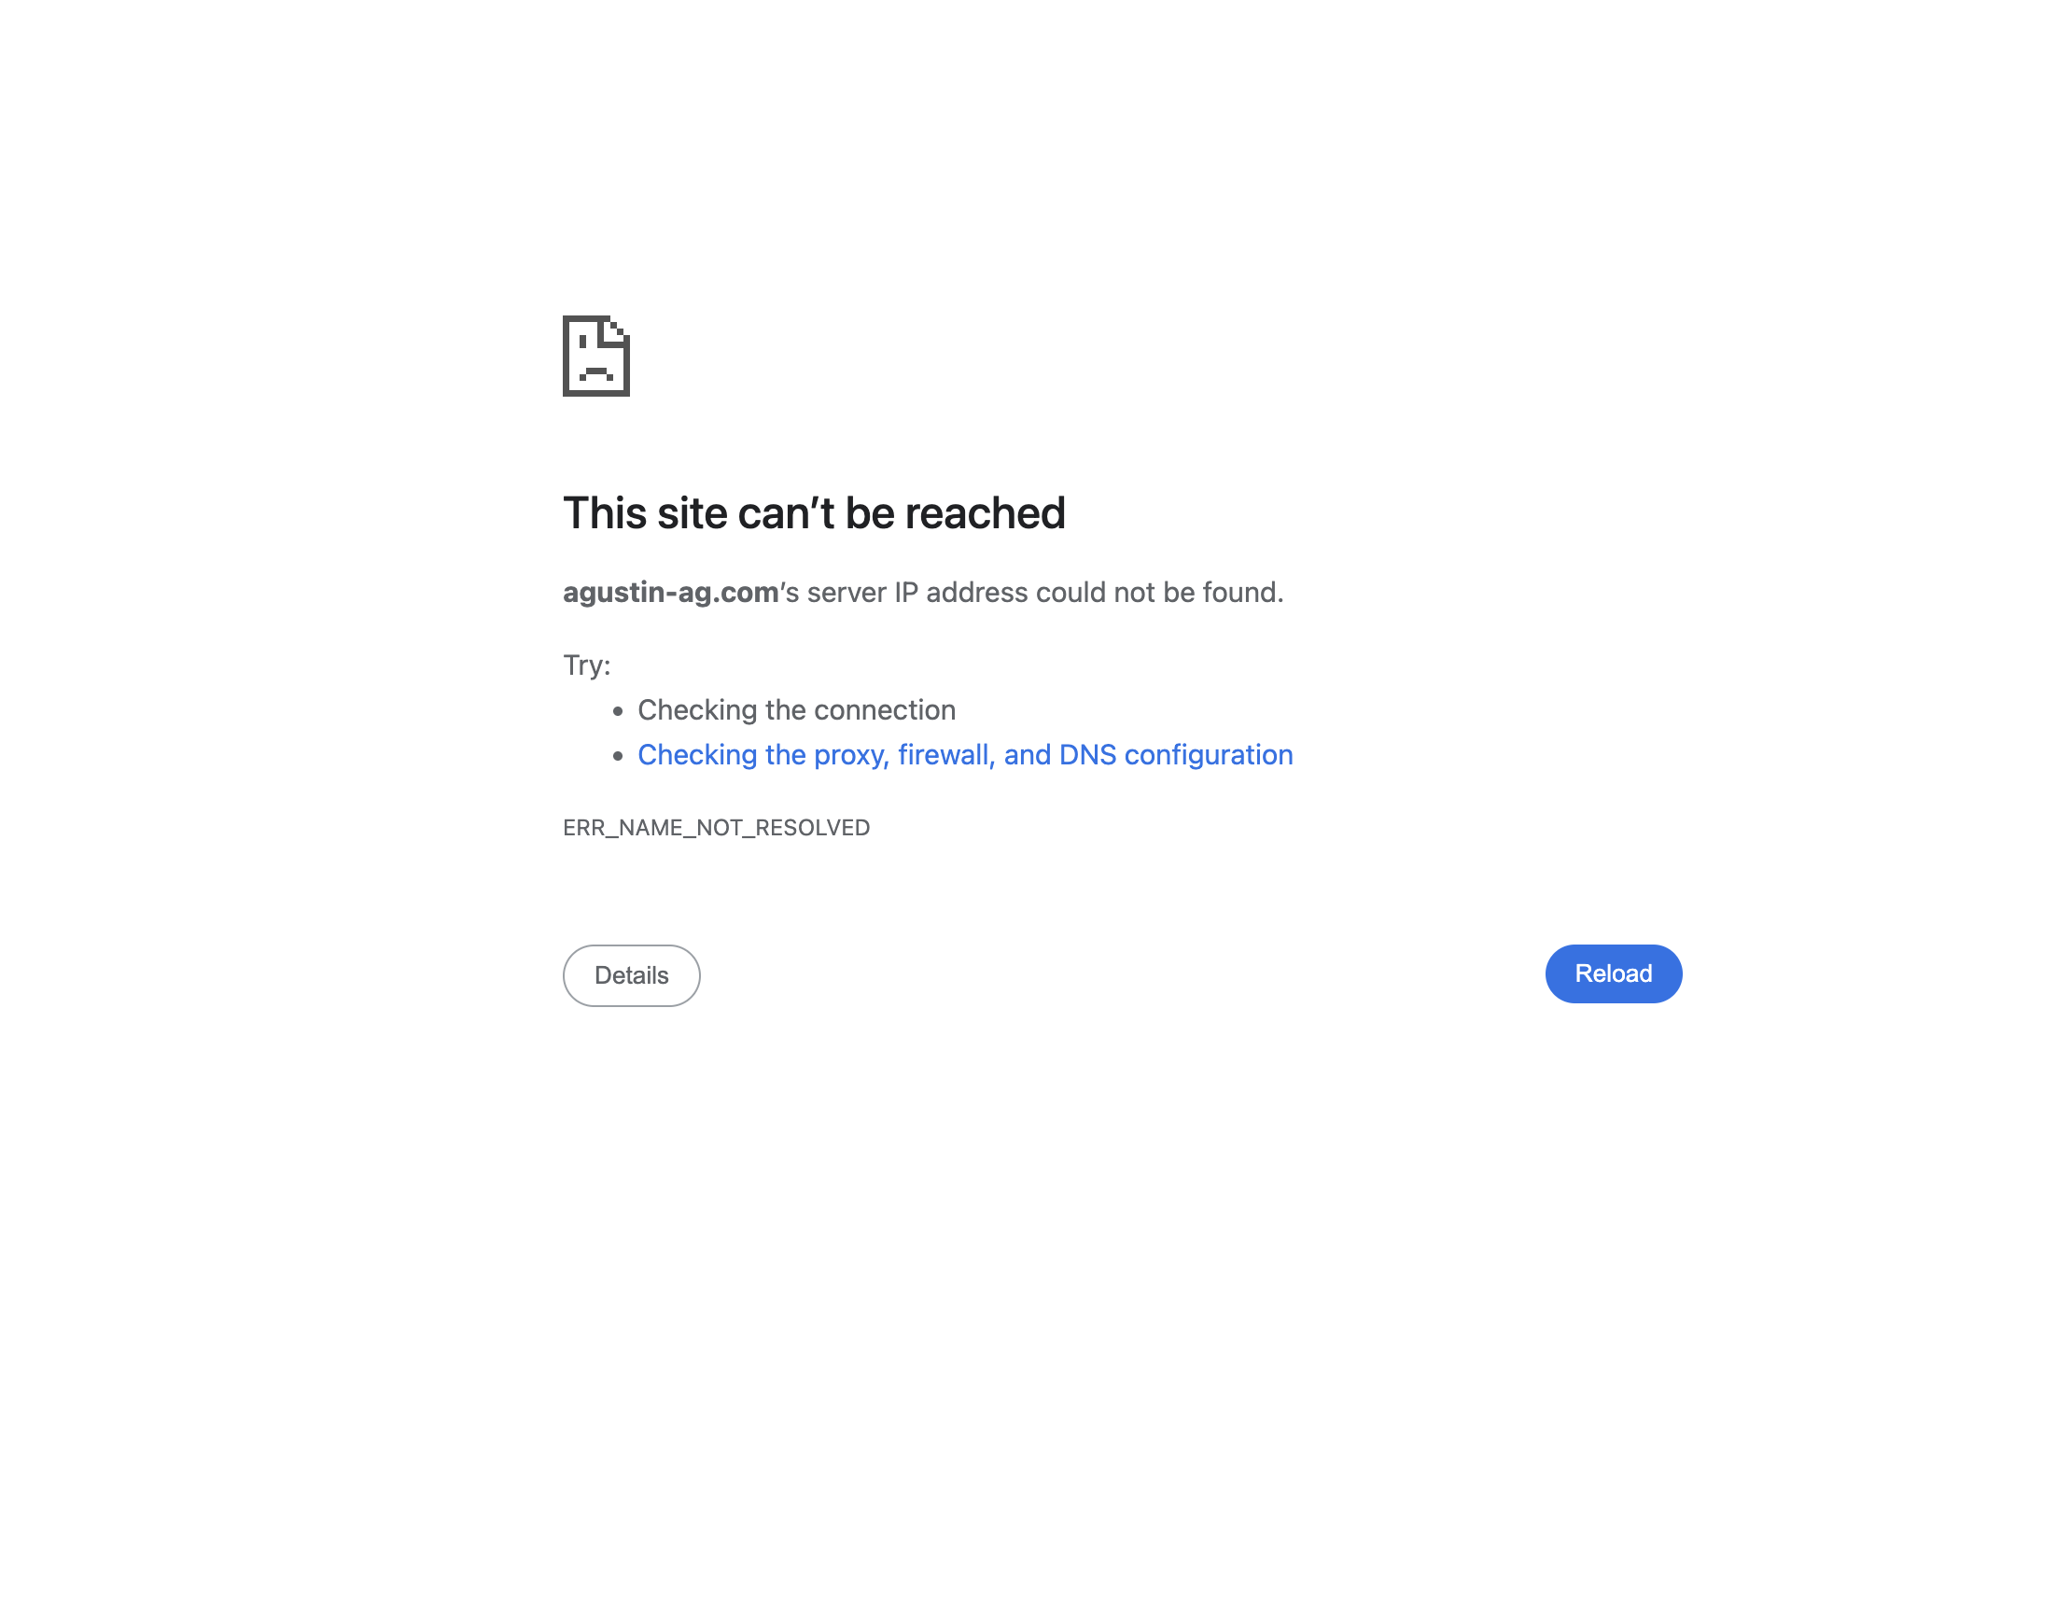The height and width of the screenshot is (1624, 2057).
Task: Open the proxy, firewall, and DNS link
Action: (965, 755)
